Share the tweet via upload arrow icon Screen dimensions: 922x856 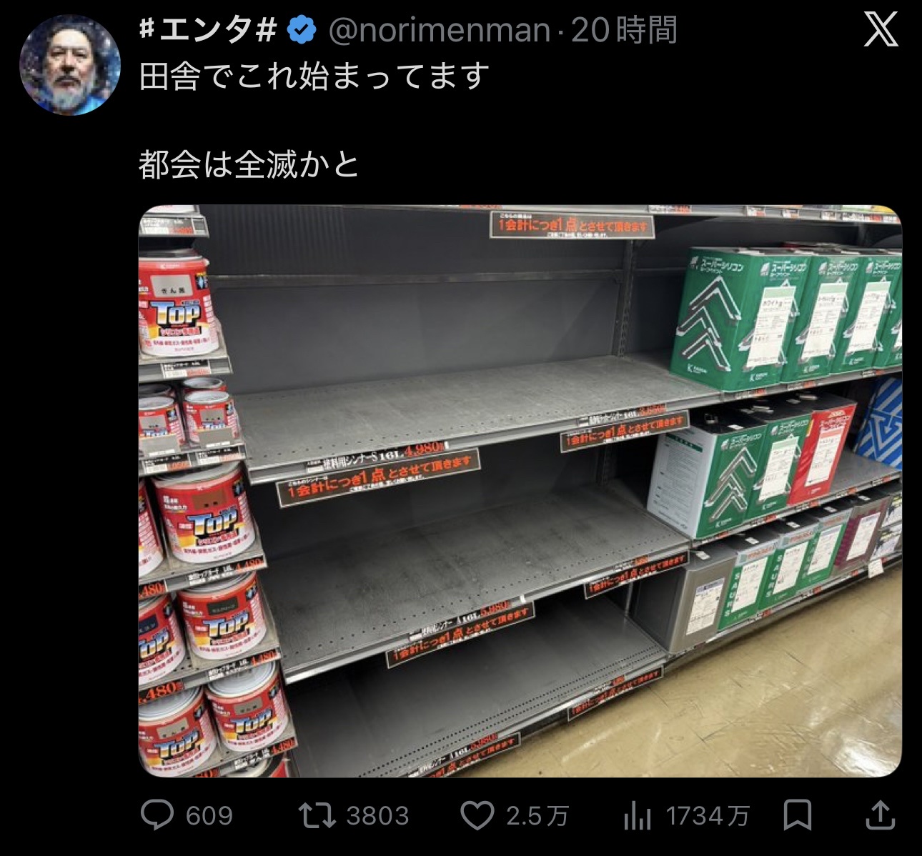[881, 815]
